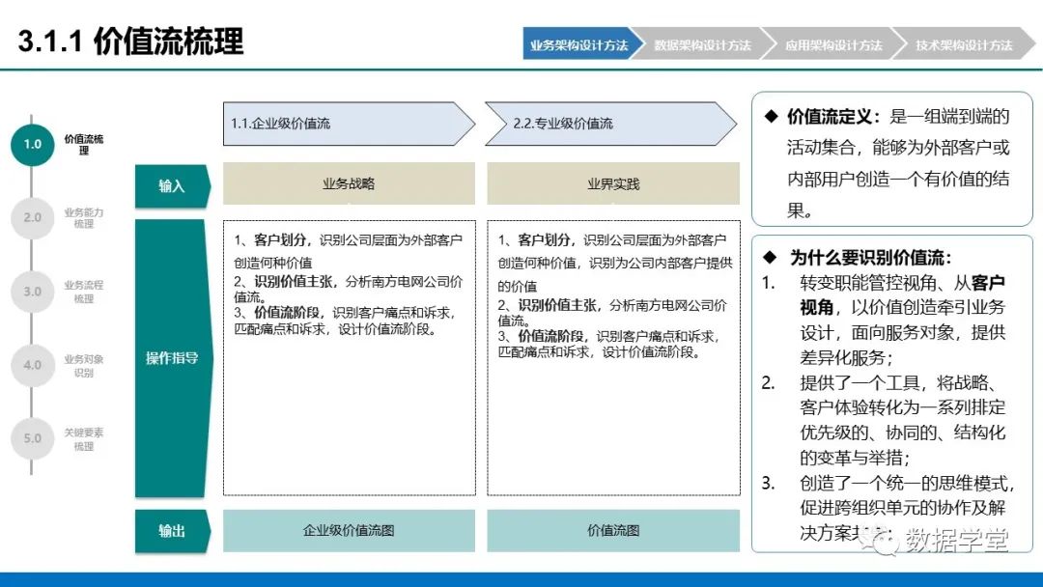Select the 1.0 价值流梳理 step circle
1043x587 pixels.
(x=33, y=145)
